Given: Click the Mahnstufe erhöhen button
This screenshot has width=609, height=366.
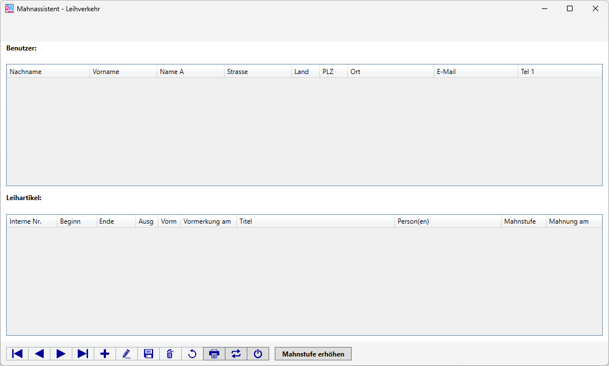Looking at the screenshot, I should [313, 354].
